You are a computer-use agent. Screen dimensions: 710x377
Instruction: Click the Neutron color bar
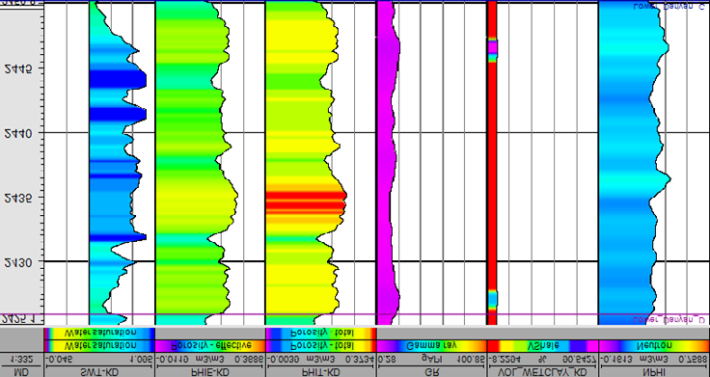[654, 346]
